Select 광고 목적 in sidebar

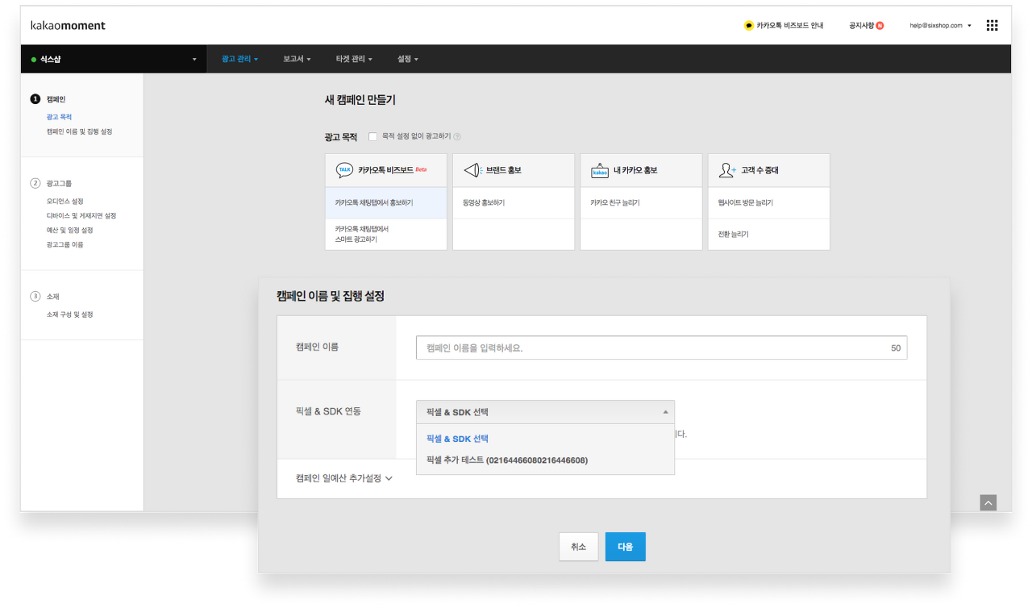59,117
